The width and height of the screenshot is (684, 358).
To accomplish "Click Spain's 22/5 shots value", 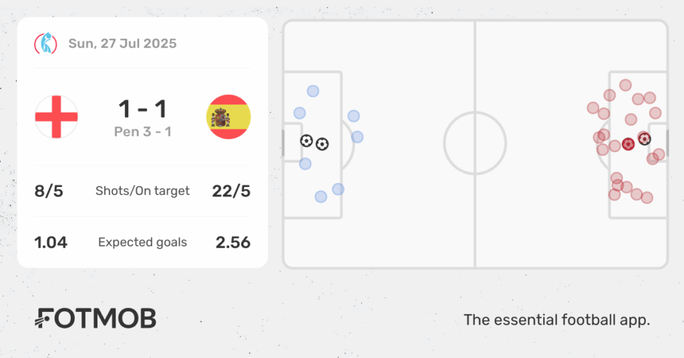I will click(231, 191).
